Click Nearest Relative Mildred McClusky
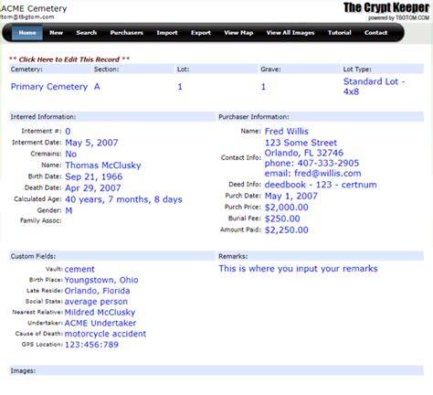Screen dimensions: 433x395 click(x=100, y=312)
